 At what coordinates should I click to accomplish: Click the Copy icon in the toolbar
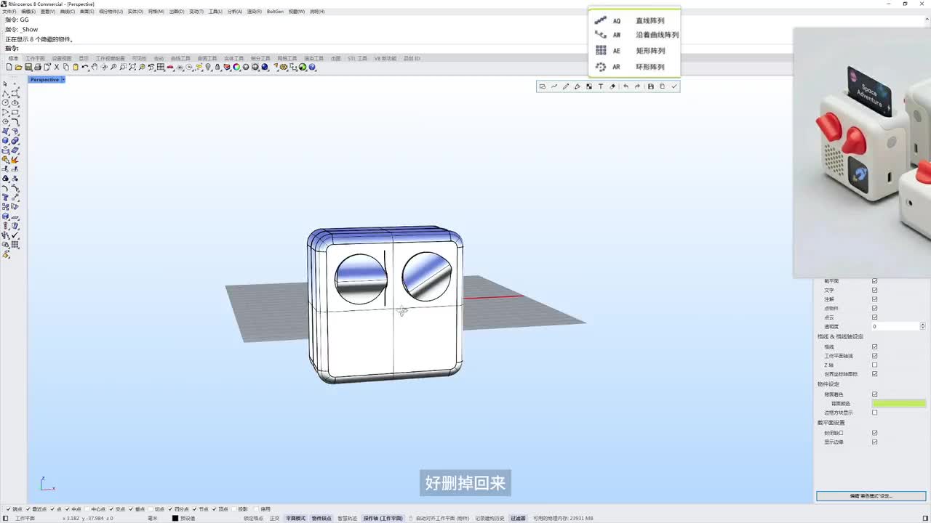pyautogui.click(x=66, y=67)
